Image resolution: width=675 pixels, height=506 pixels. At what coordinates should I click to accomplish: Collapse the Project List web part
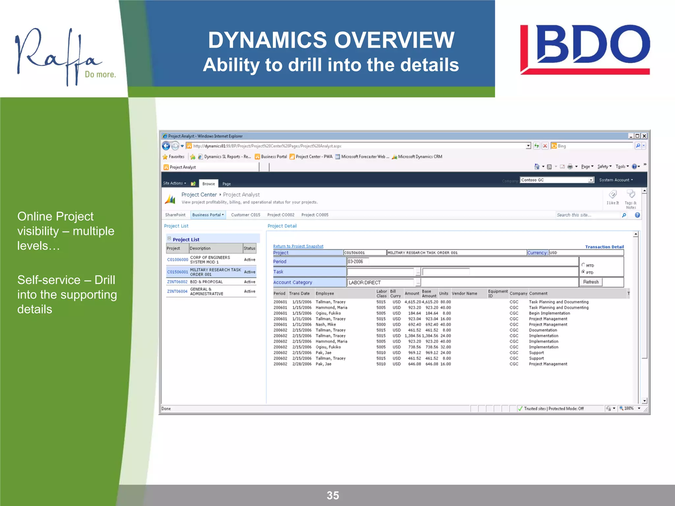(169, 239)
